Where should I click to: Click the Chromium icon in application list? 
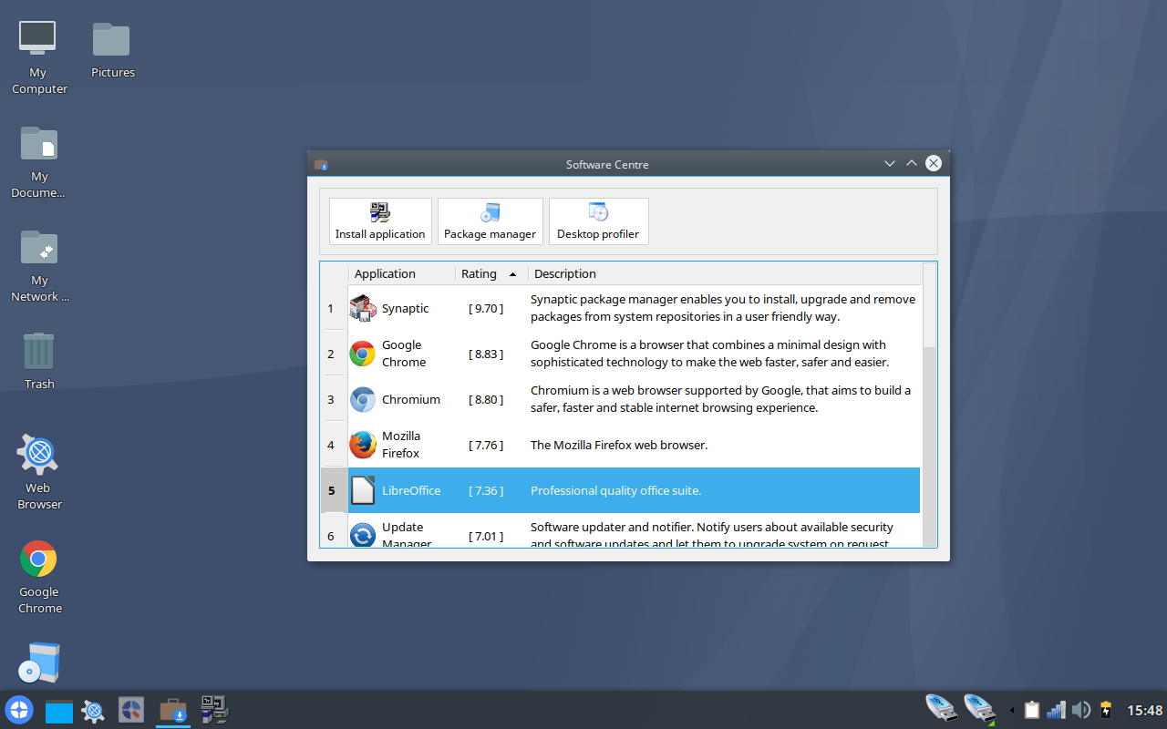click(363, 399)
